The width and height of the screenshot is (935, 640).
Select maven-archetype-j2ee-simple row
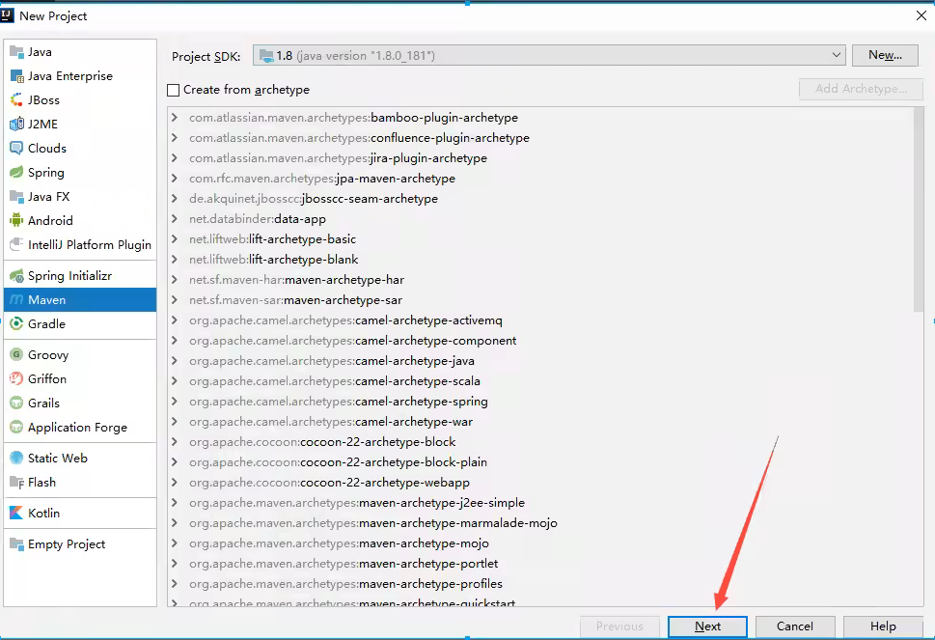[x=540, y=503]
